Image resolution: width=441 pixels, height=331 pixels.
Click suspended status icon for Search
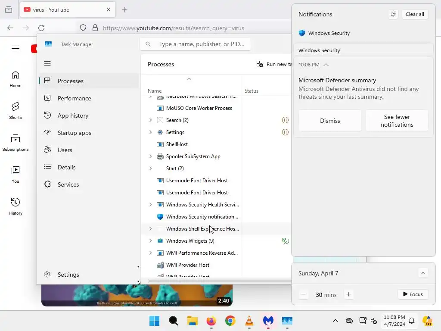tap(285, 120)
